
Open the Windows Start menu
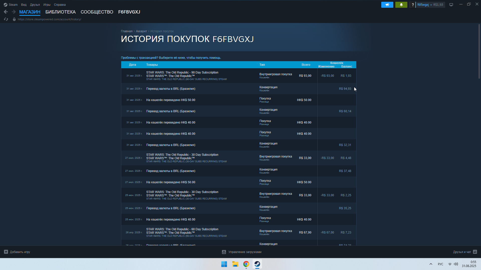(x=224, y=264)
